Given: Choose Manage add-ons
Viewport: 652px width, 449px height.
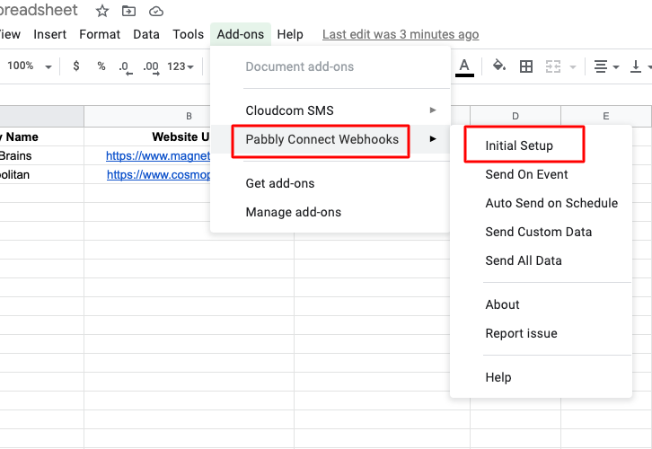Looking at the screenshot, I should pyautogui.click(x=330, y=212).
